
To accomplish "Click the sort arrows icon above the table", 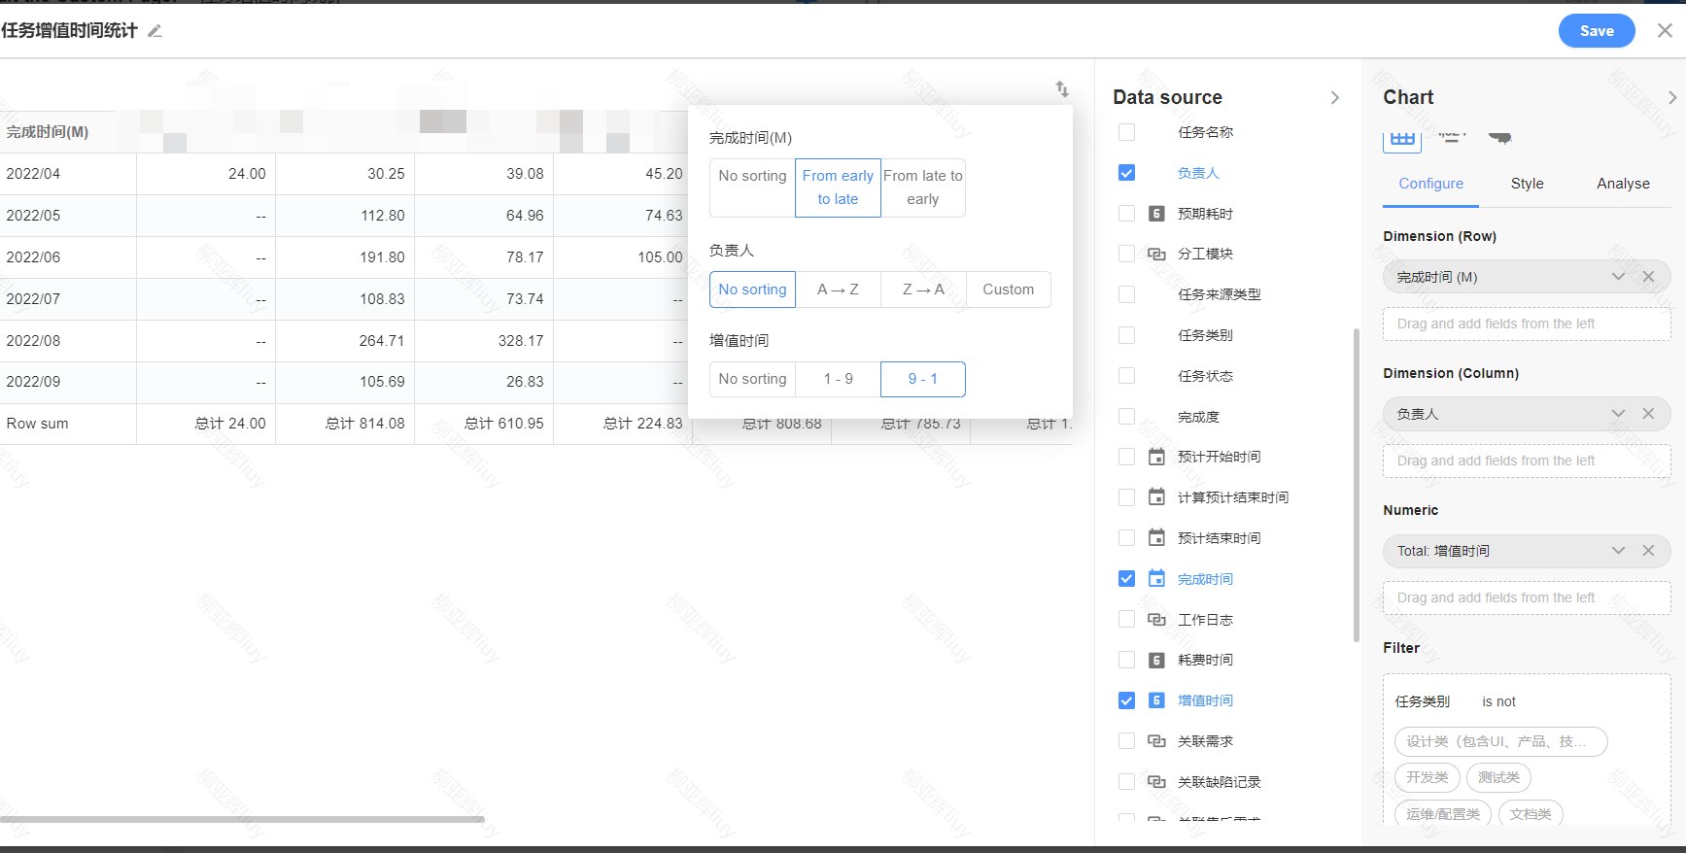I will coord(1062,89).
